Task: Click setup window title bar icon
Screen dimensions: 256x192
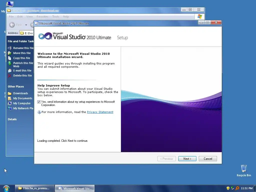Action: click(37, 23)
